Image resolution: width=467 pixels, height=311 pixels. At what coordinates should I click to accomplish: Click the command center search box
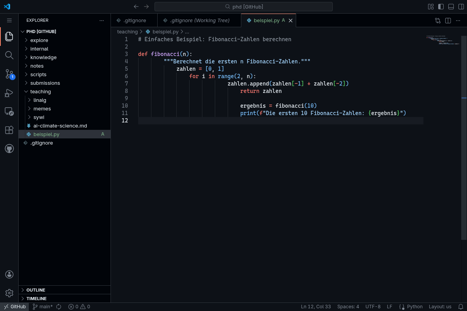pos(244,7)
